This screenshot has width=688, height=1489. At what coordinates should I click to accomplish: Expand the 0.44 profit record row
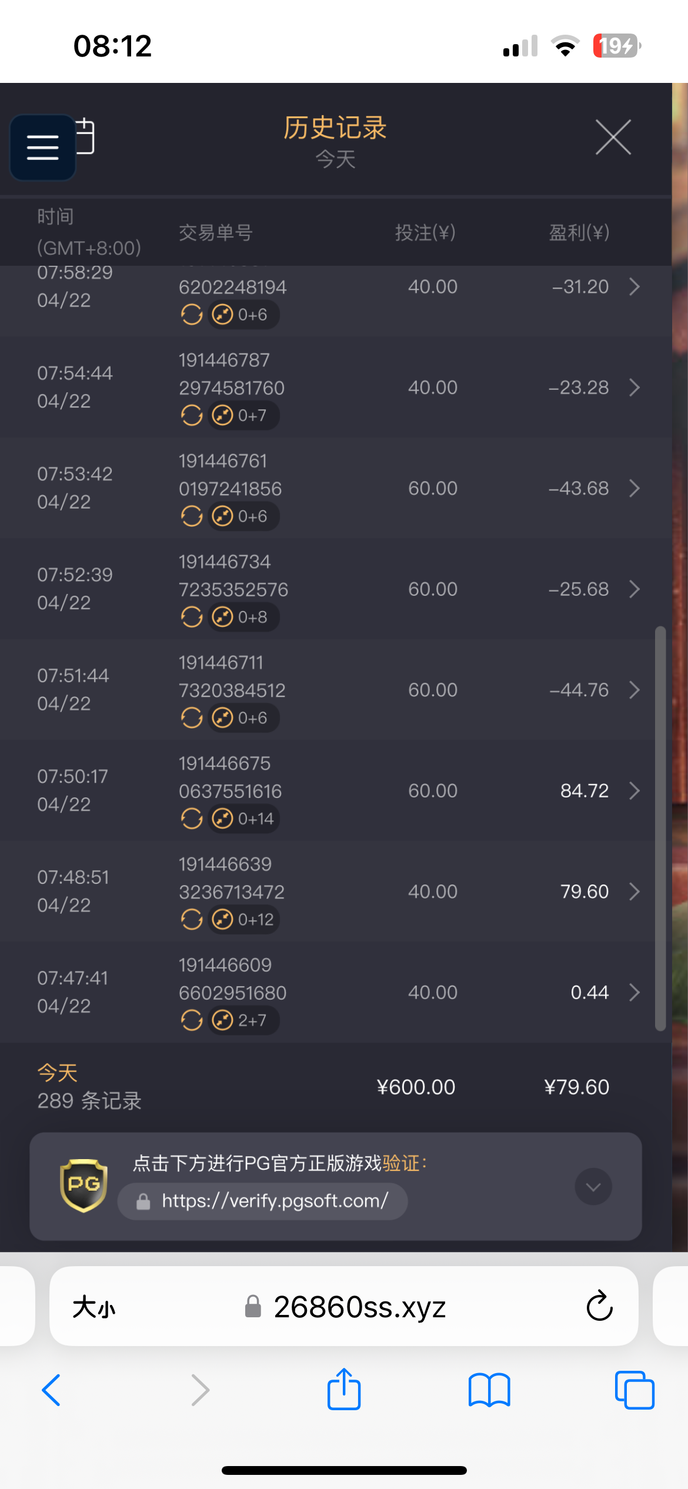pos(634,993)
